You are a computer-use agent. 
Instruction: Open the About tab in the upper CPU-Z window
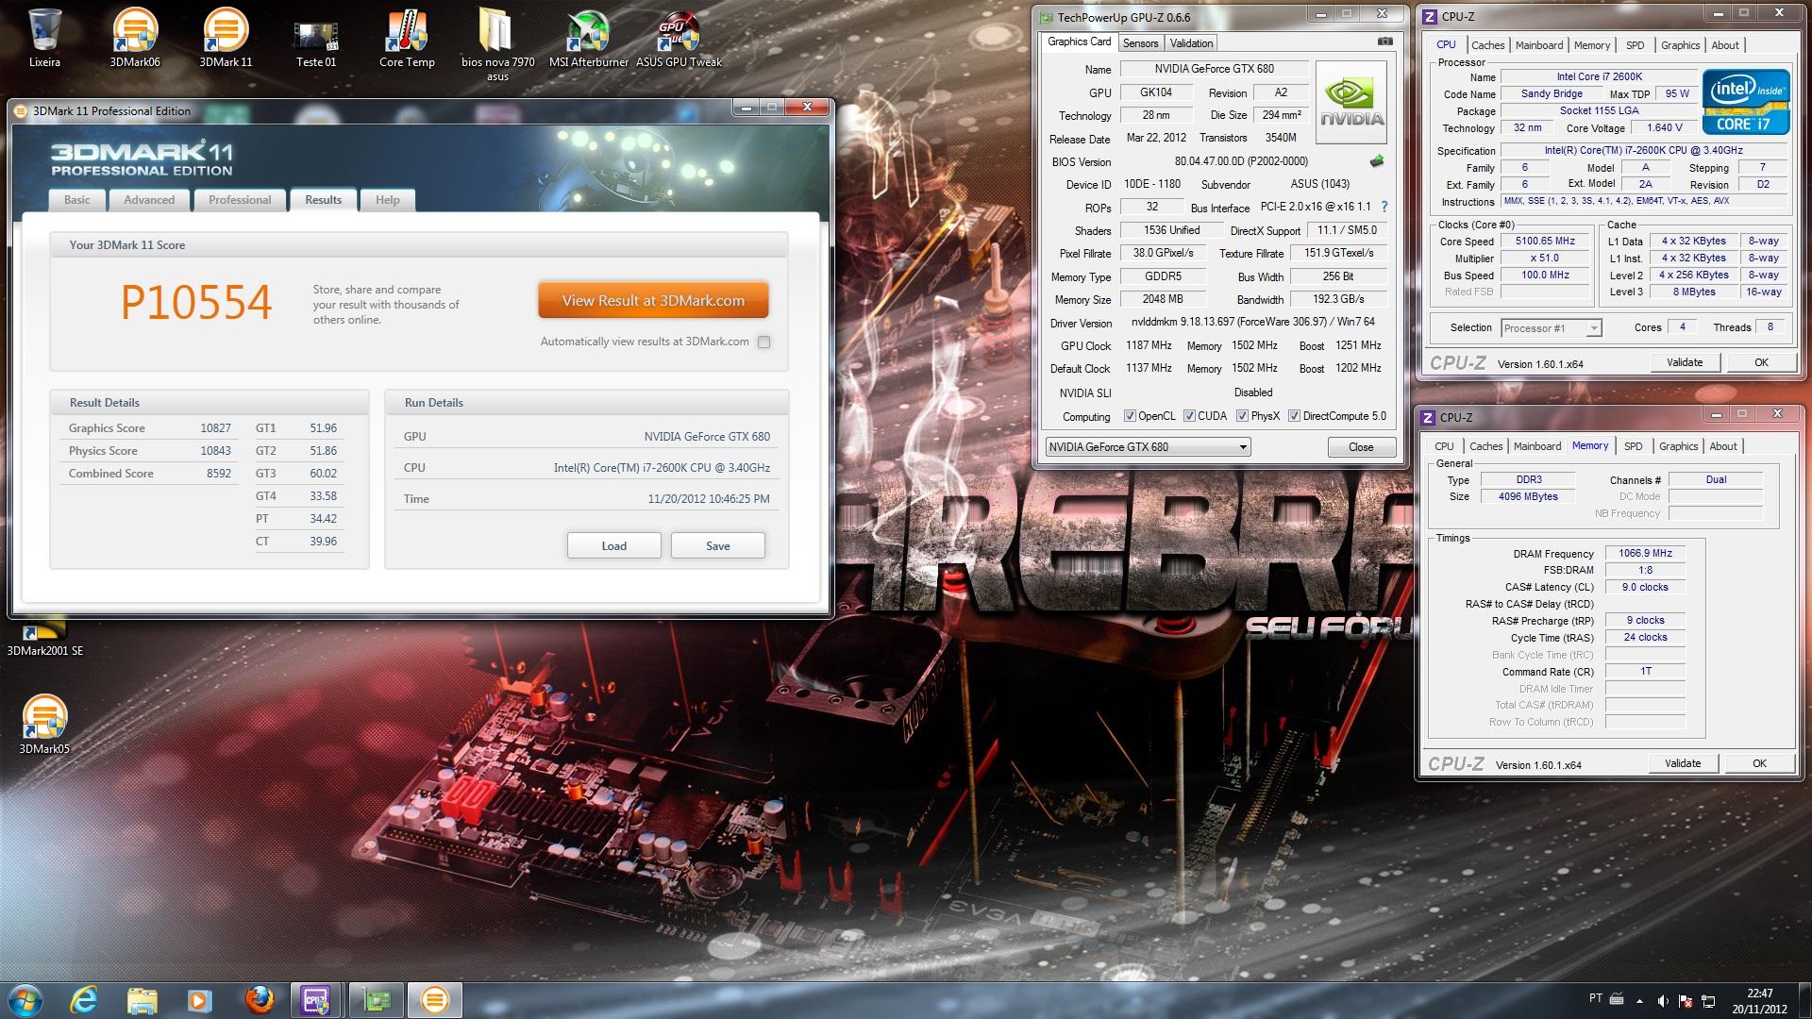pyautogui.click(x=1724, y=45)
